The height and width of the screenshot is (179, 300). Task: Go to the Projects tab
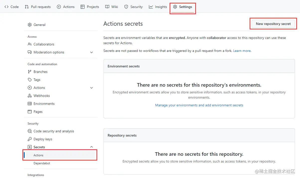tap(90, 7)
